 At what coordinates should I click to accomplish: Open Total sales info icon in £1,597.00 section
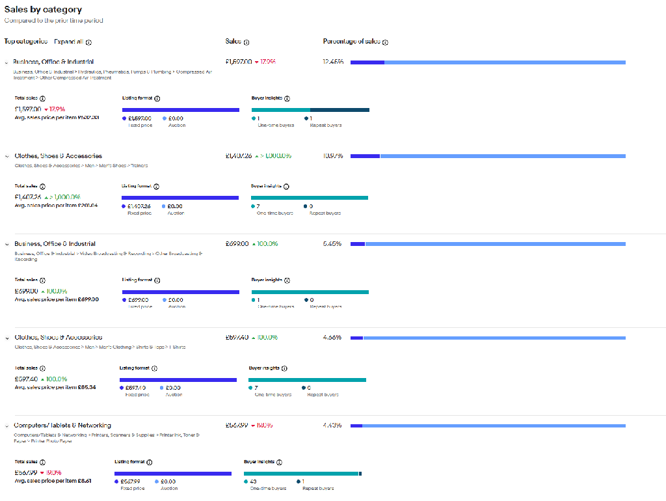pyautogui.click(x=42, y=98)
